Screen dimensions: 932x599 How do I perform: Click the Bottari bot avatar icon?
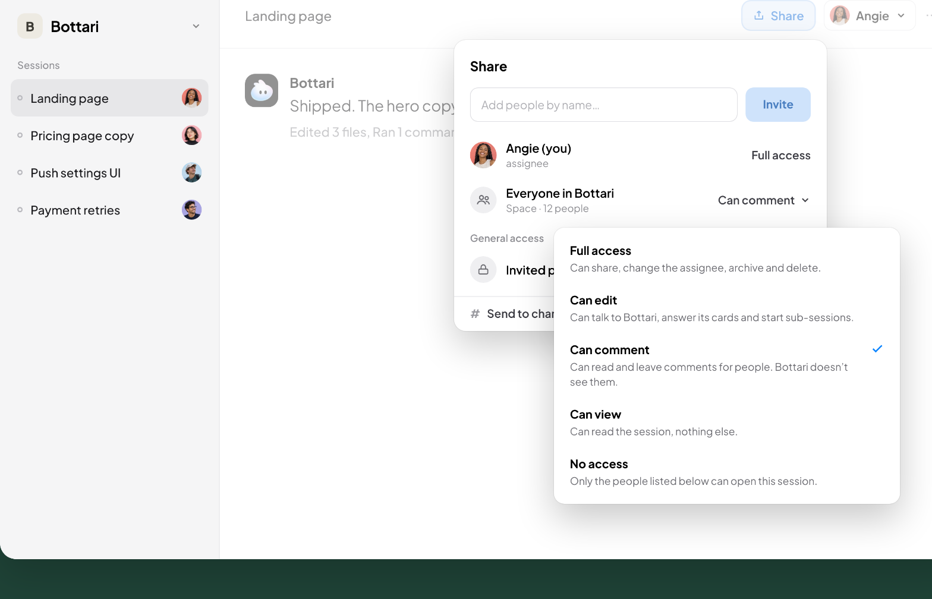pyautogui.click(x=262, y=90)
